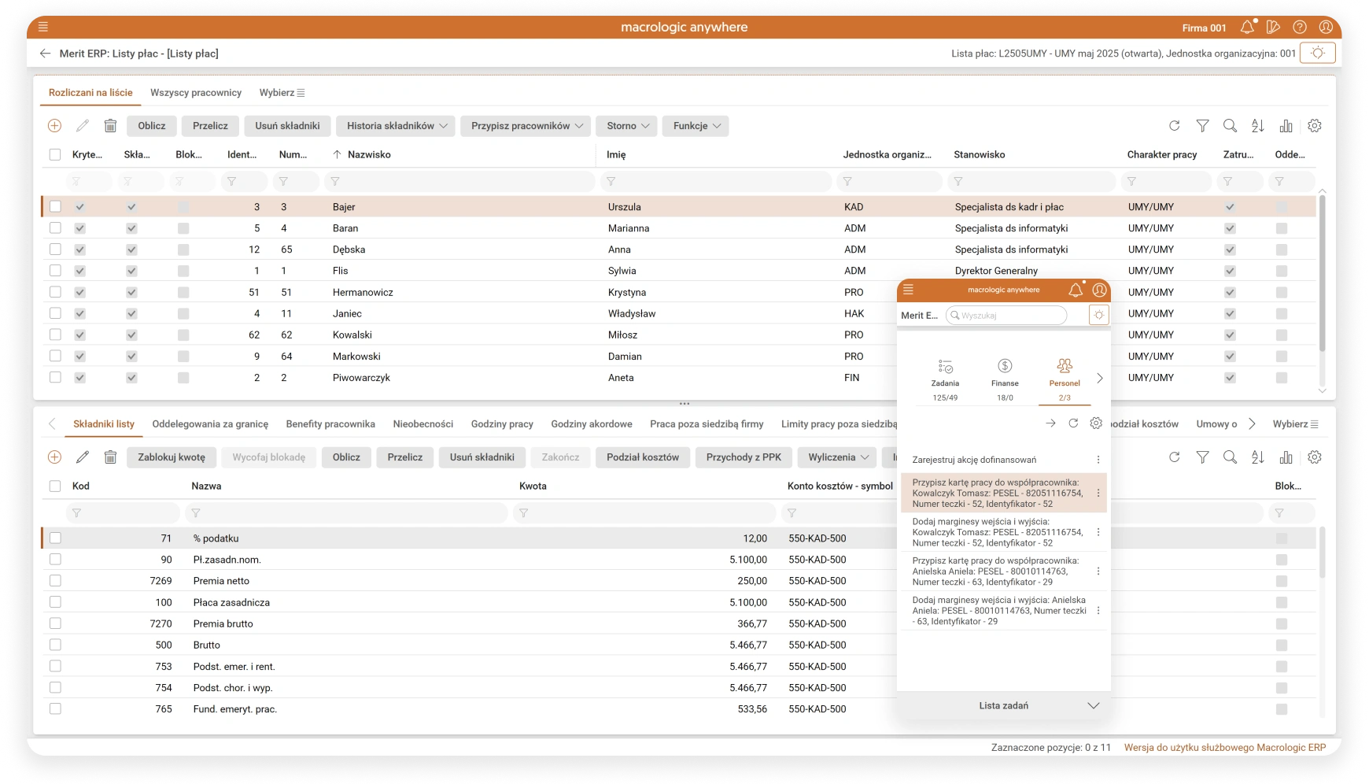Collapse the Lista zadań panel
The width and height of the screenshot is (1369, 784).
[1093, 706]
